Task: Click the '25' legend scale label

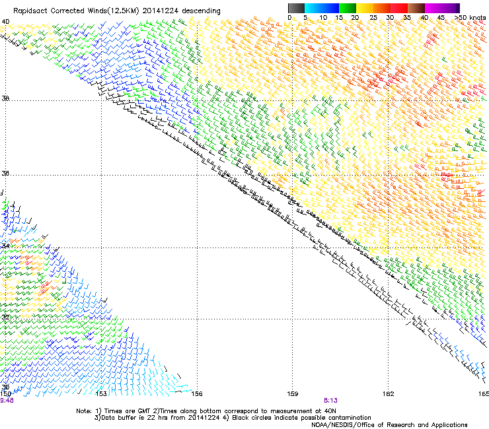Action: pos(373,18)
